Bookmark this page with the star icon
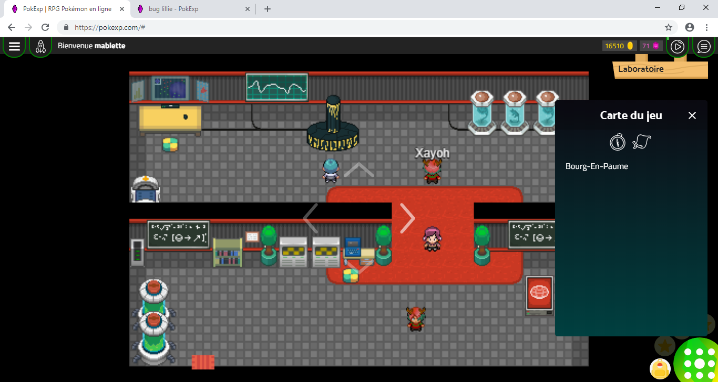This screenshot has width=718, height=382. point(669,27)
